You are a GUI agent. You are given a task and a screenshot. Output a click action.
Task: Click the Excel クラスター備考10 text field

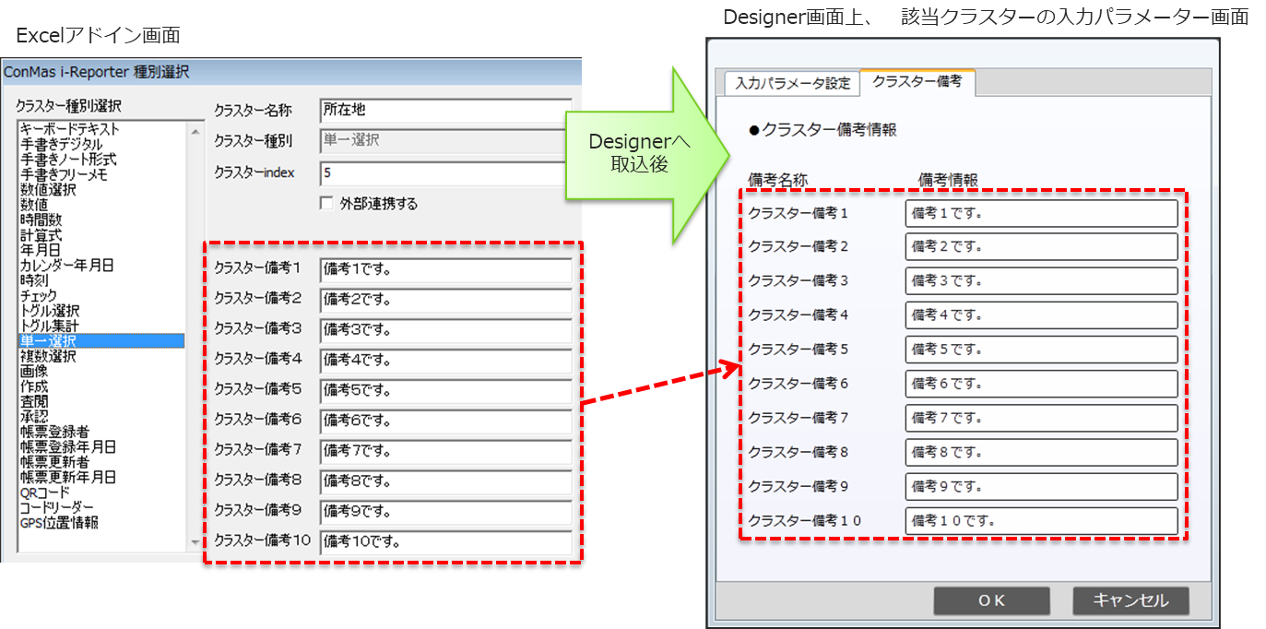[x=445, y=541]
